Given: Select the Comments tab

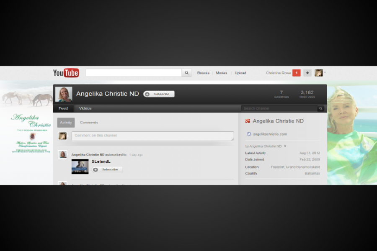Looking at the screenshot, I should (89, 123).
